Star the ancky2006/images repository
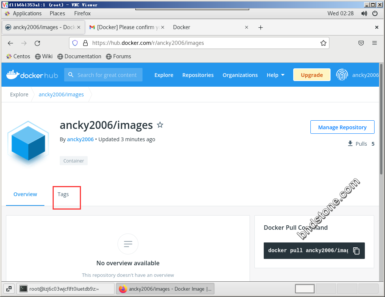 pos(160,125)
